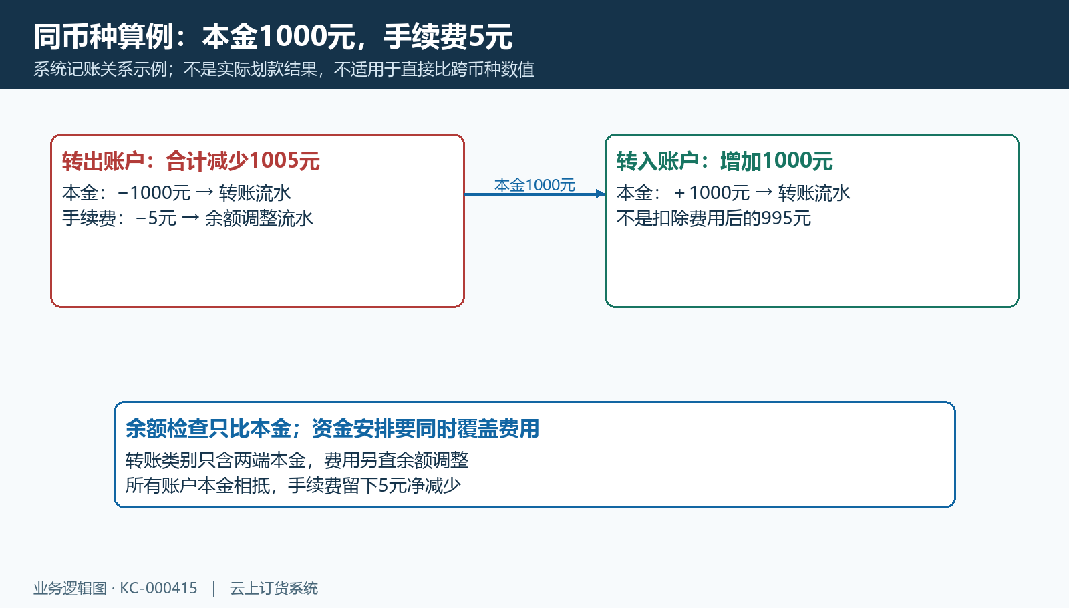Select the line 本金：＋1000元 → 转账流水
The height and width of the screenshot is (608, 1069).
(734, 193)
